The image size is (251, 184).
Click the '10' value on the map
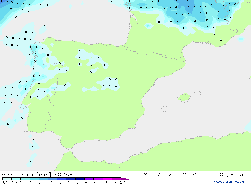coord(6,1)
